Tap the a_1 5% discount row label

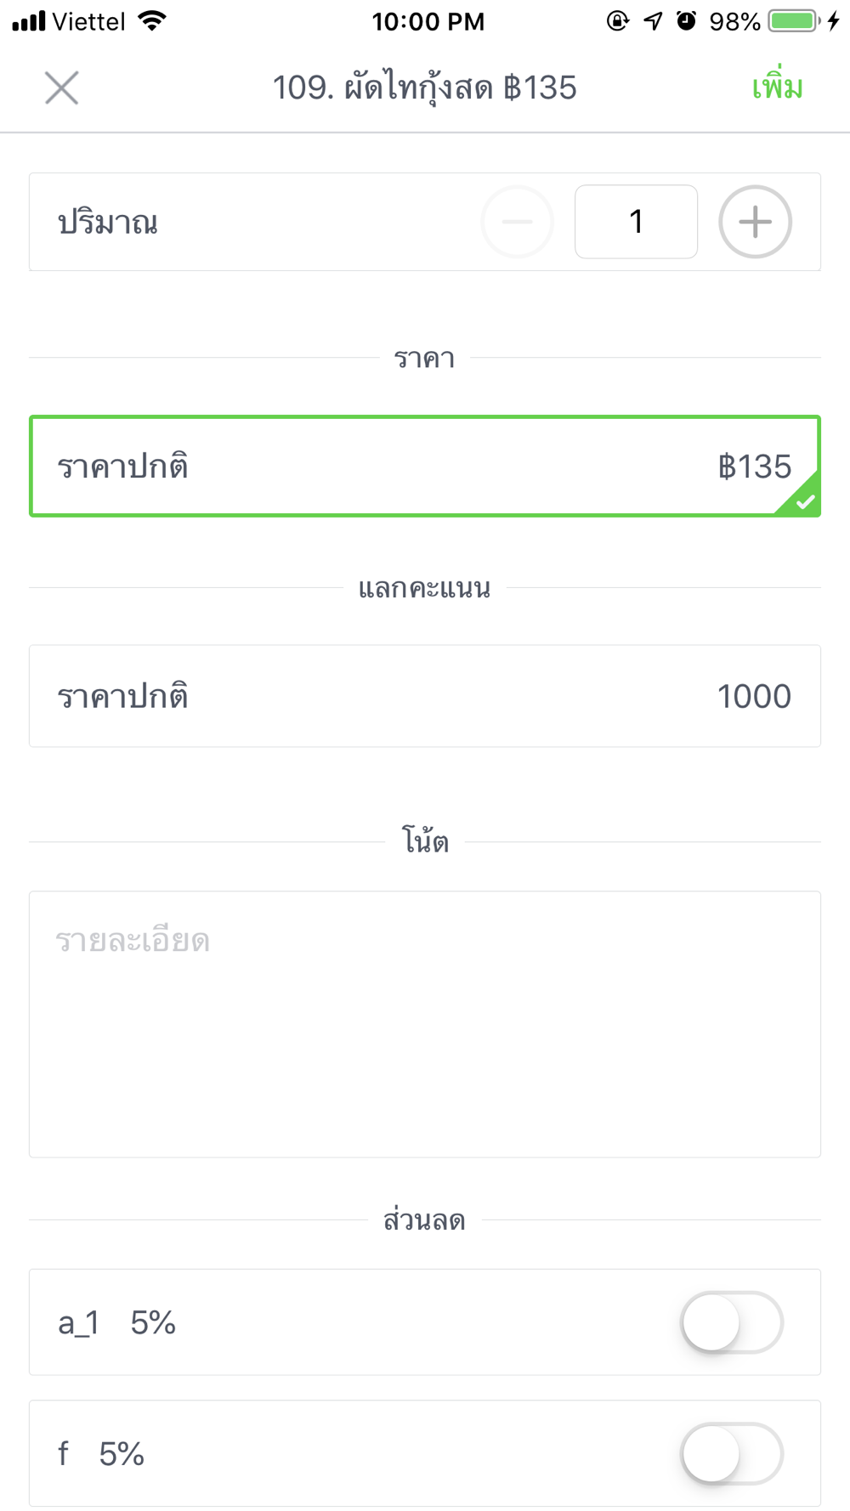pyautogui.click(x=116, y=1322)
